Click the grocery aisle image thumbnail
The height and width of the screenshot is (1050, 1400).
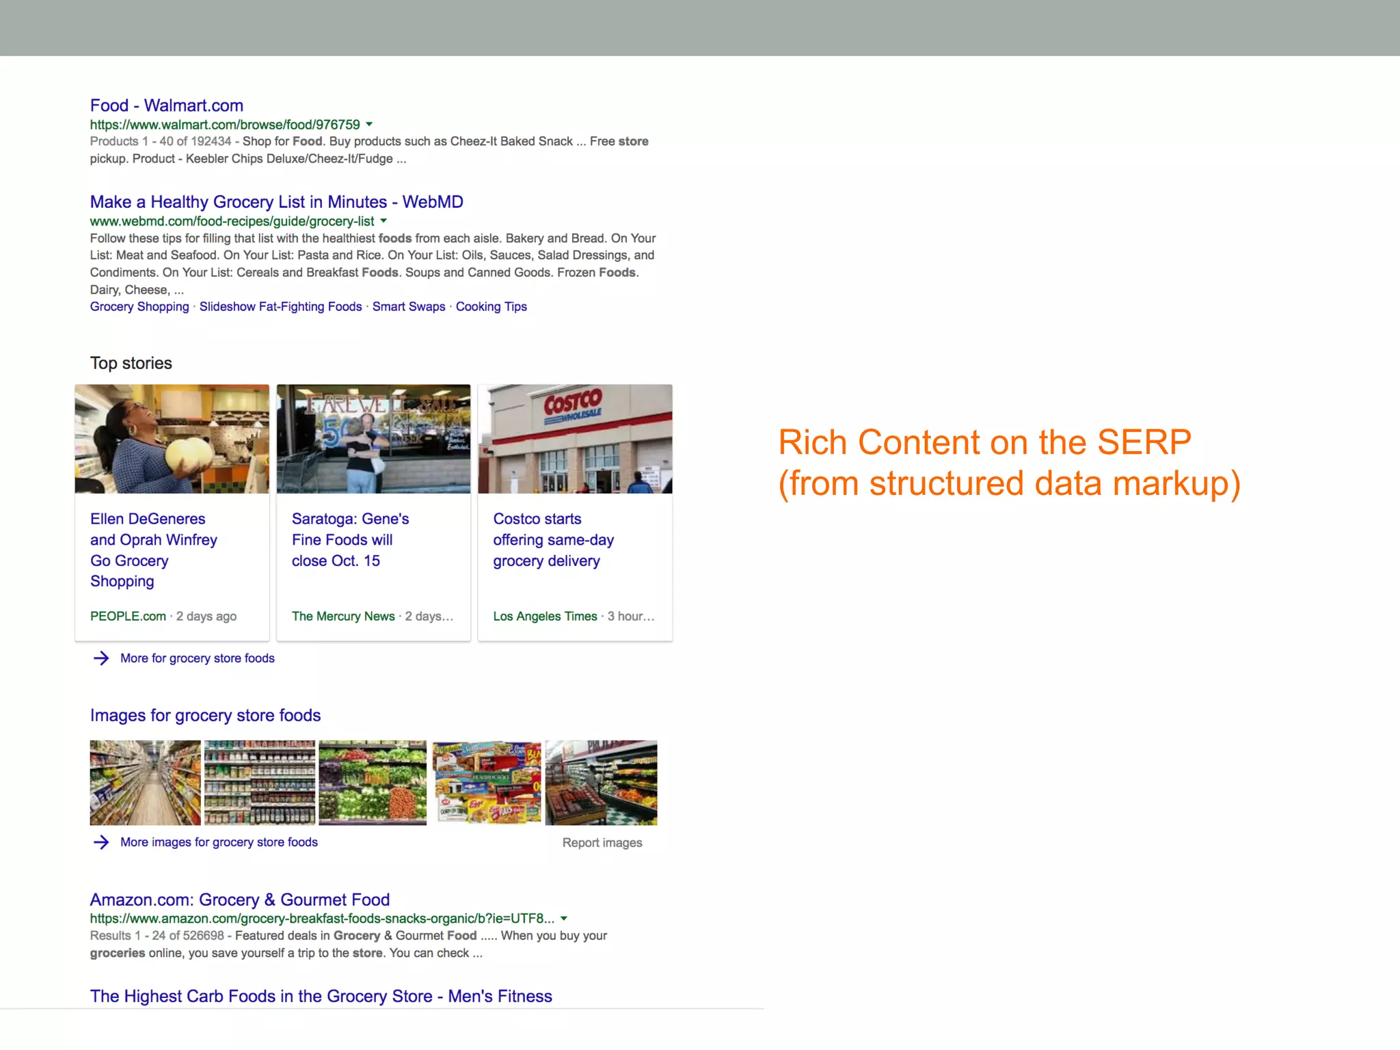pos(145,783)
